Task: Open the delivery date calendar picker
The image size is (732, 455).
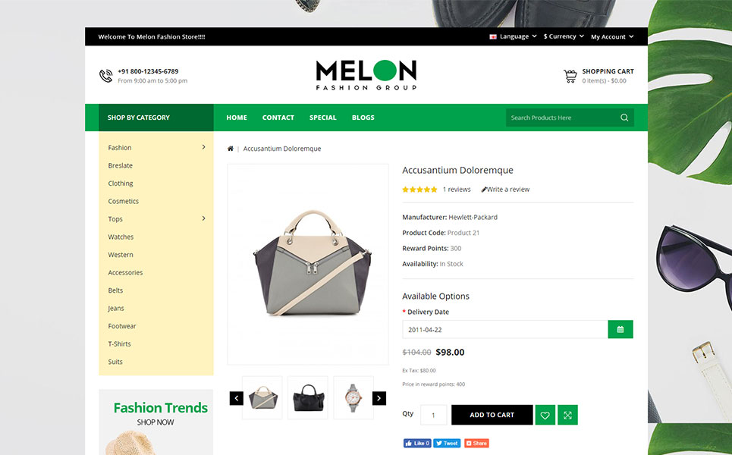Action: (x=620, y=330)
